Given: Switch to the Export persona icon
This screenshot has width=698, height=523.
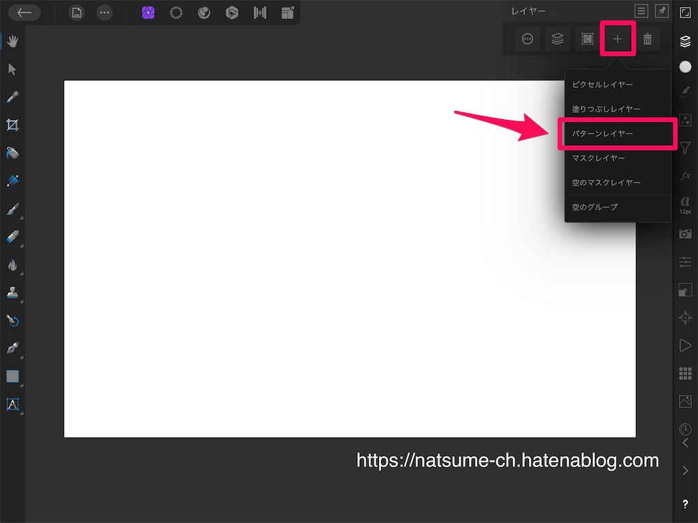Looking at the screenshot, I should pos(288,12).
